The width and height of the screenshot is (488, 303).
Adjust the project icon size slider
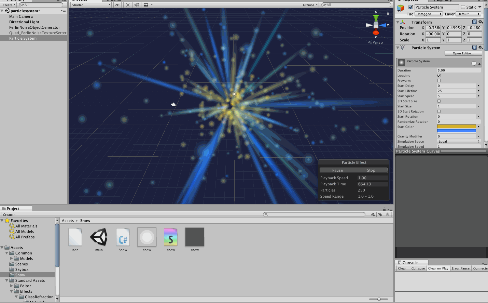pos(379,299)
